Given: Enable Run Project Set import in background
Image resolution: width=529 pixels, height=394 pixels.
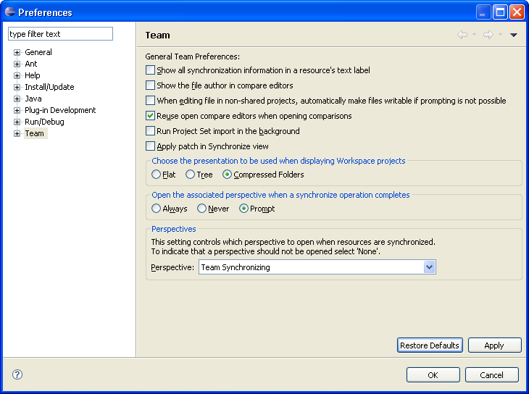Looking at the screenshot, I should (150, 130).
